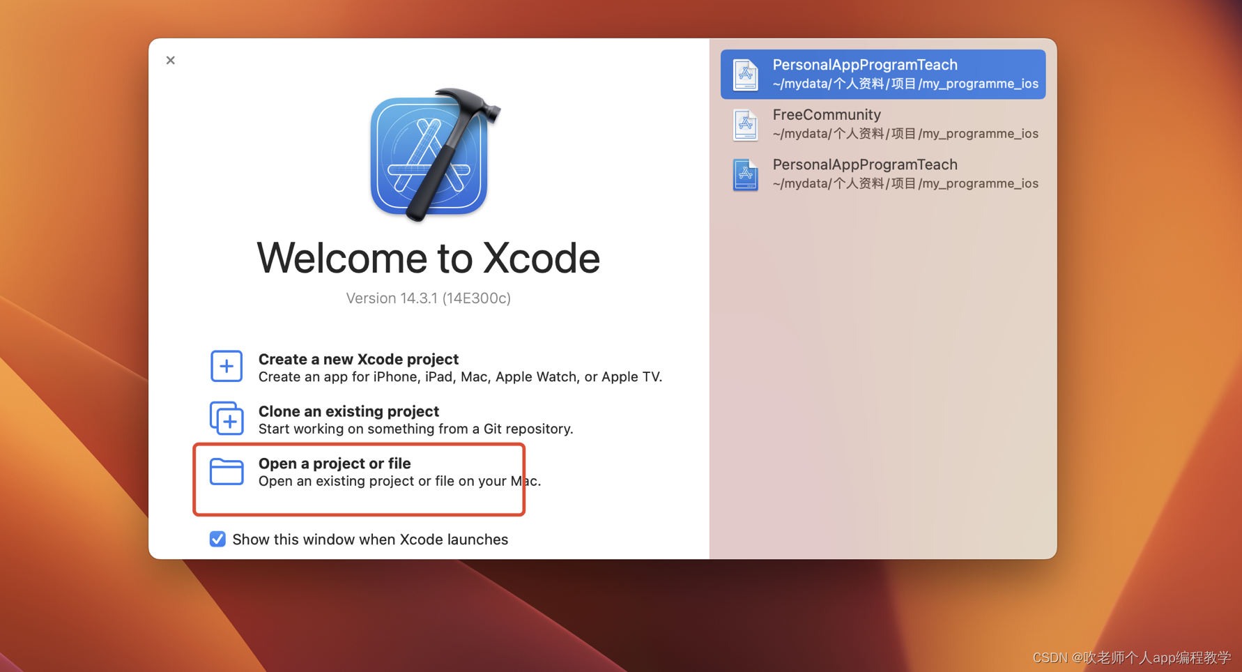Click the Clone an existing project icon
The height and width of the screenshot is (672, 1242).
click(x=227, y=418)
